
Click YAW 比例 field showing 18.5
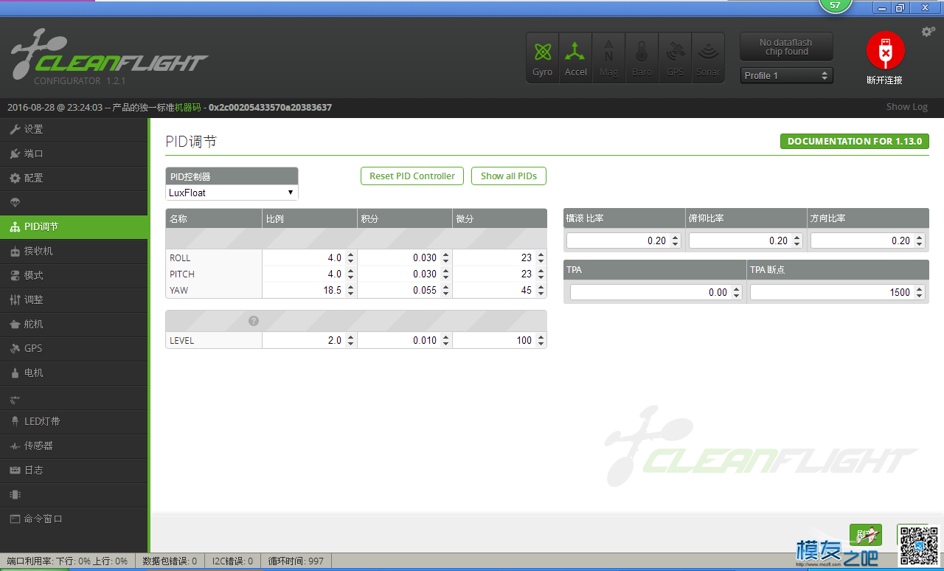[x=309, y=290]
